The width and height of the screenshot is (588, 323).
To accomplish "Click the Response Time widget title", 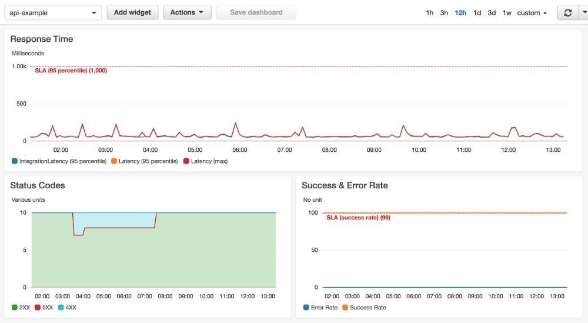I will pyautogui.click(x=42, y=39).
